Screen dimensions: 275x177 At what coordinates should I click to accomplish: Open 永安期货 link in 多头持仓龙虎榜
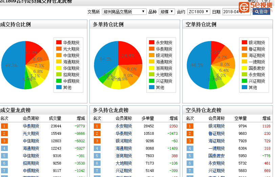(124, 126)
